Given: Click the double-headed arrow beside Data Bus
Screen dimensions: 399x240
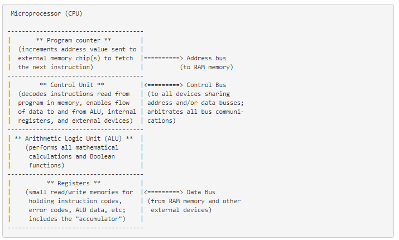Looking at the screenshot, I should coord(164,192).
